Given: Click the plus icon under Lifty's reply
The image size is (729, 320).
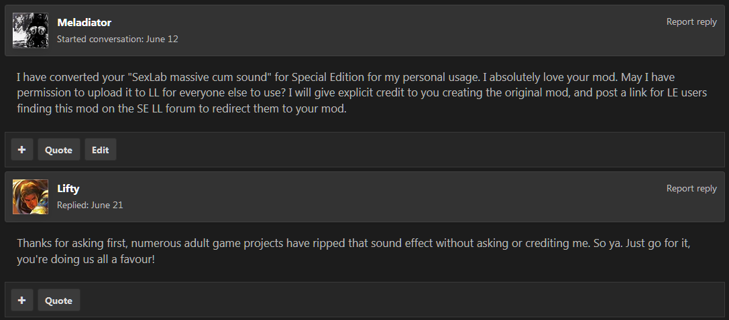Looking at the screenshot, I should click(x=22, y=300).
